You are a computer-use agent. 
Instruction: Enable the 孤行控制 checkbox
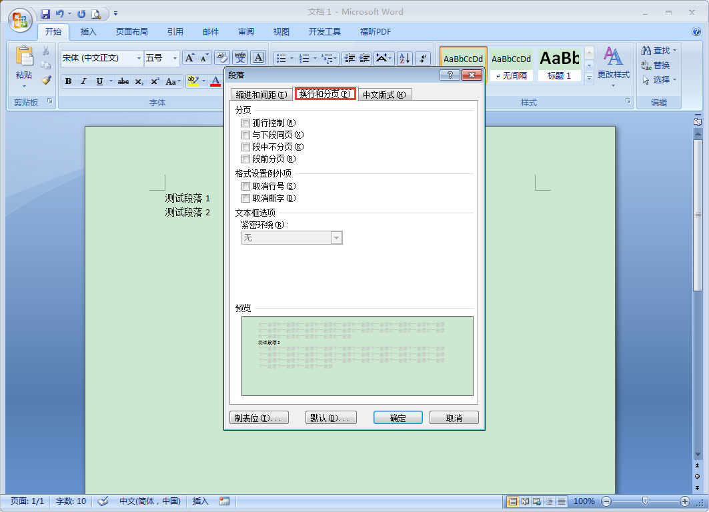click(x=246, y=123)
